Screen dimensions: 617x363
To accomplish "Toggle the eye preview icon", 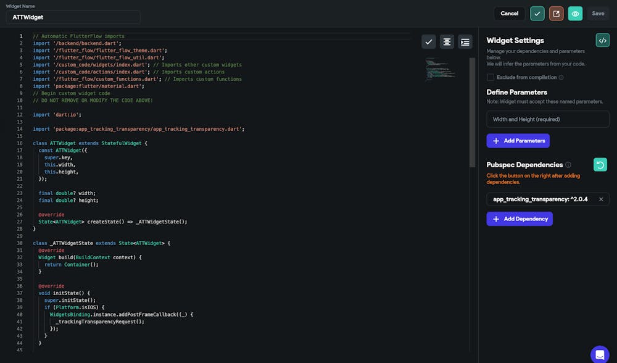I will click(575, 14).
